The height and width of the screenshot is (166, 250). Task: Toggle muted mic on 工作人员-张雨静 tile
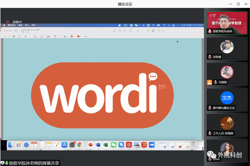tap(210, 133)
